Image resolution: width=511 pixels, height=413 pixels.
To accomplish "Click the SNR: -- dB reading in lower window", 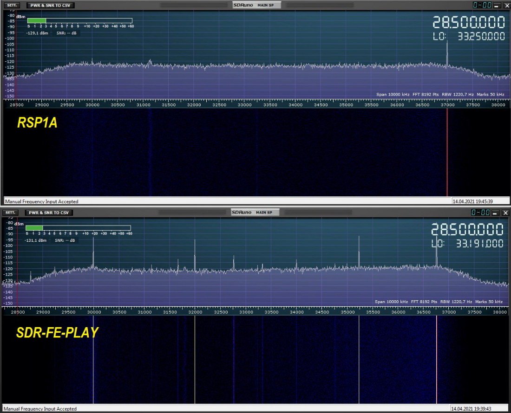I will (x=65, y=240).
